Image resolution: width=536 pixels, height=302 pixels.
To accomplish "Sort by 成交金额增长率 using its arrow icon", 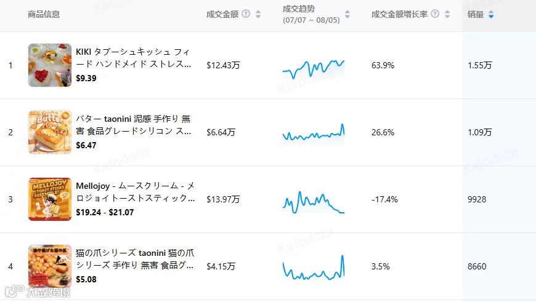I will [447, 14].
